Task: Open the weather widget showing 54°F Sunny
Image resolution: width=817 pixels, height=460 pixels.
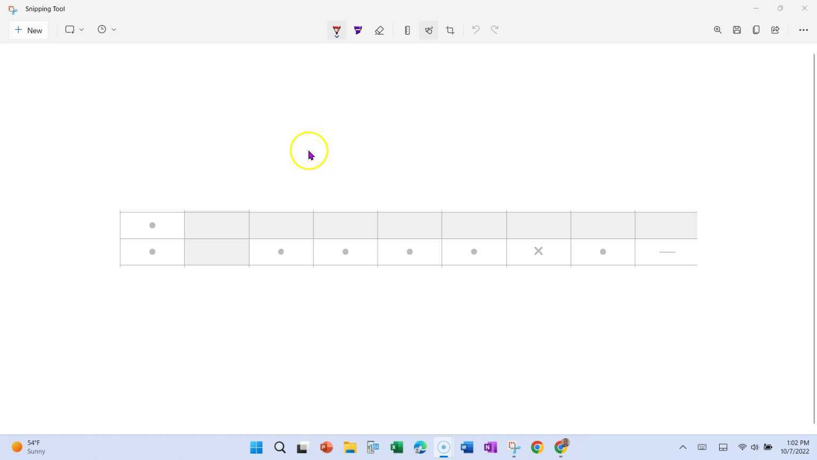Action: (x=29, y=447)
